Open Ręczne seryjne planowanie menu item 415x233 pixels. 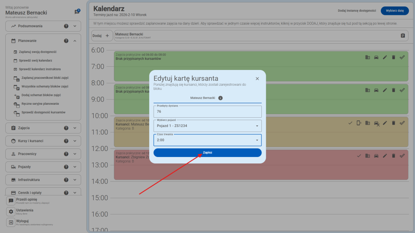pyautogui.click(x=40, y=104)
